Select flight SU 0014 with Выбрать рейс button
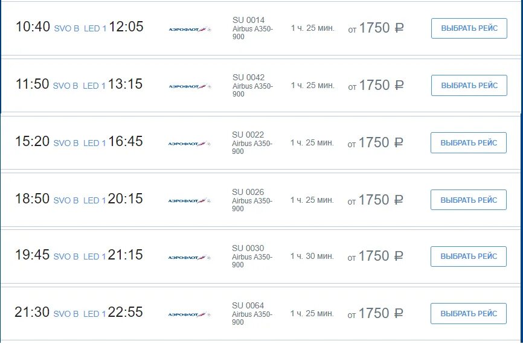The image size is (523, 344). [469, 28]
